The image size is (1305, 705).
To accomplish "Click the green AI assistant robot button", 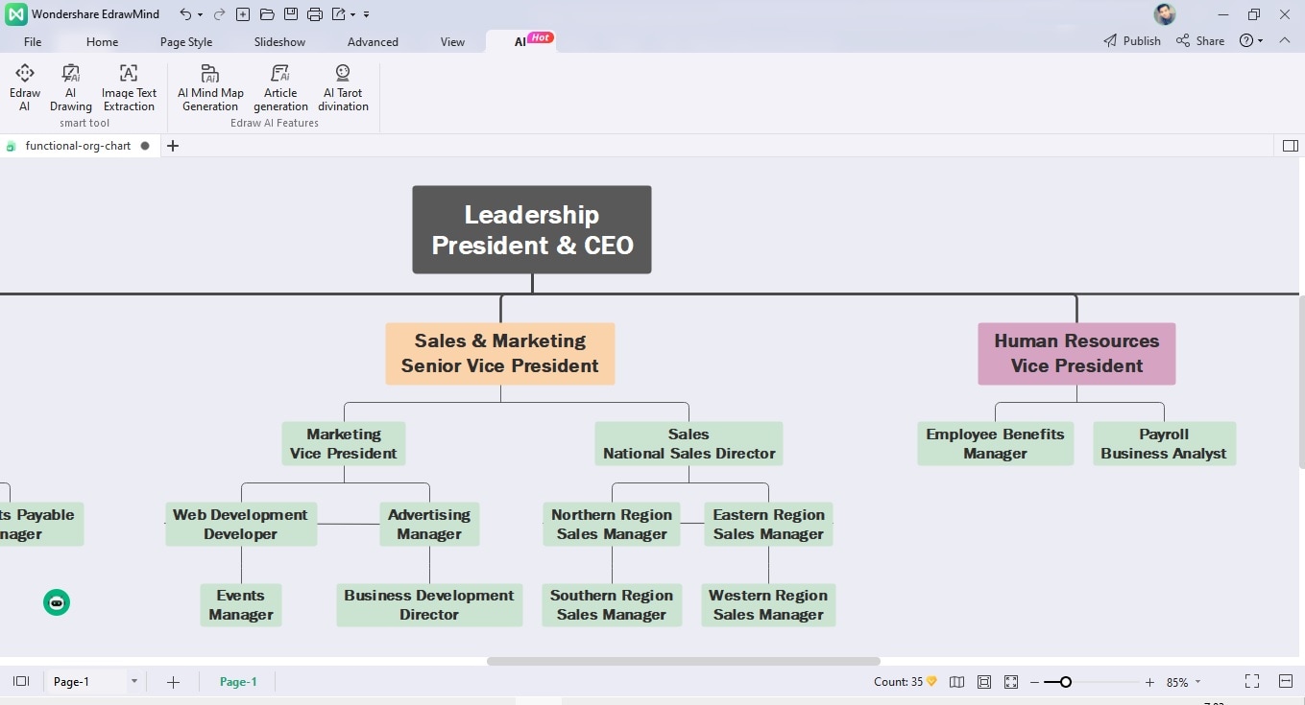I will coord(57,602).
